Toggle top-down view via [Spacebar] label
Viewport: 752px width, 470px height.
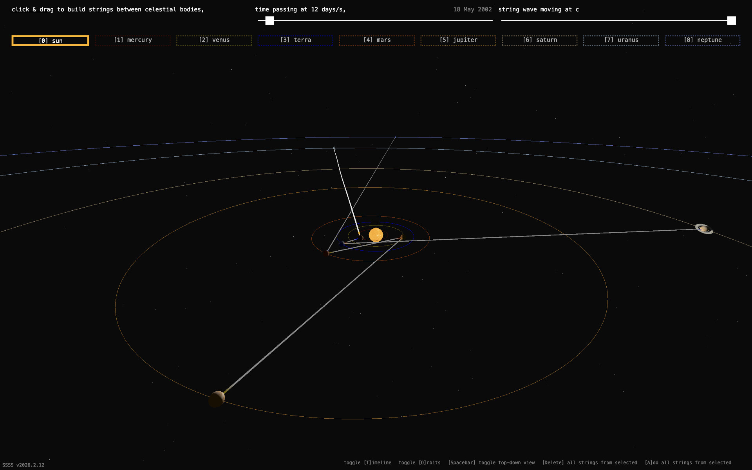click(x=491, y=463)
